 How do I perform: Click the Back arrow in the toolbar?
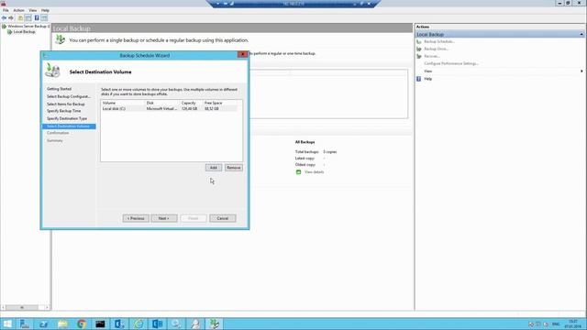point(4,18)
